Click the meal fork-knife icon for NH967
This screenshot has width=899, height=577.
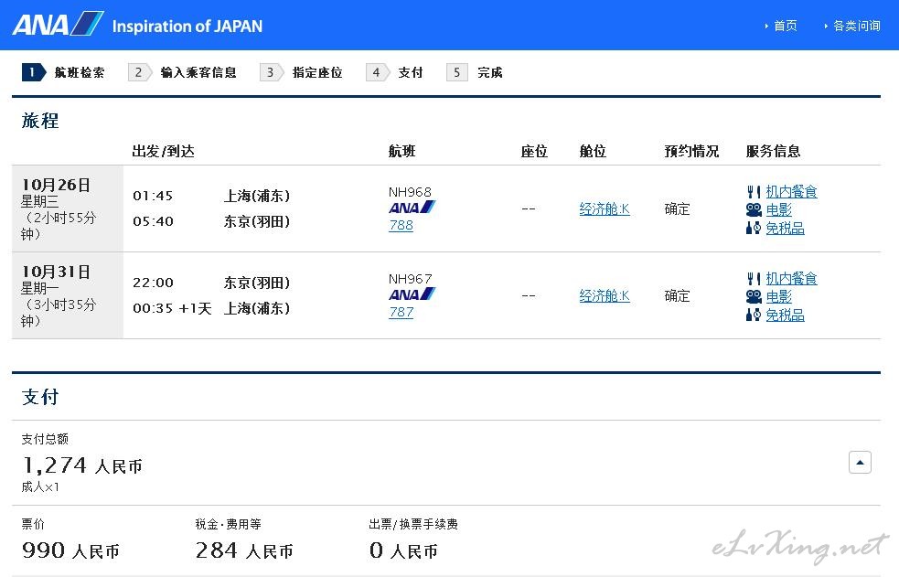coord(754,279)
